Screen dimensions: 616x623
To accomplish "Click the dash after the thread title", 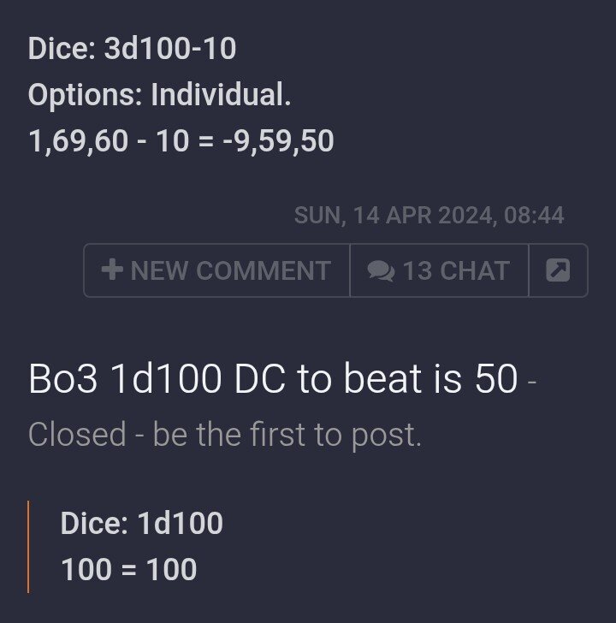I will click(x=532, y=382).
